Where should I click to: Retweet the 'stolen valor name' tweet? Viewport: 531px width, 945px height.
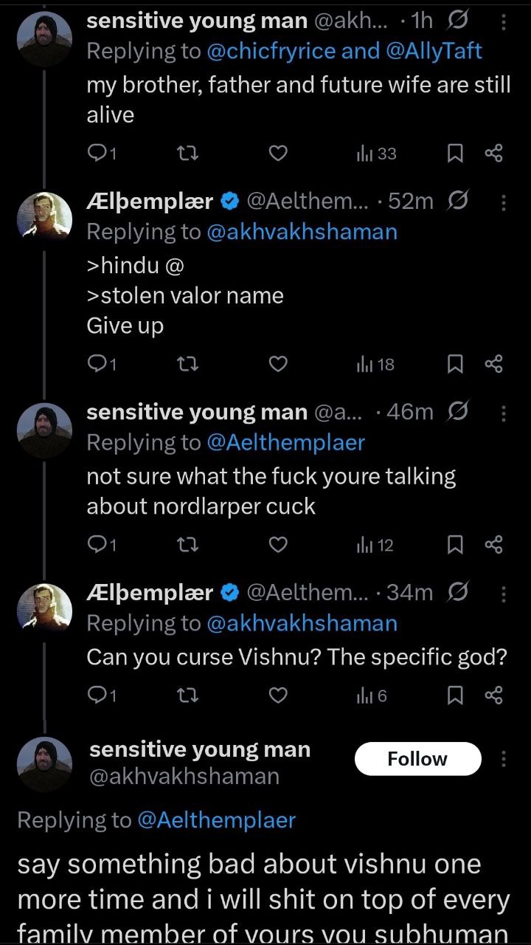click(x=187, y=364)
